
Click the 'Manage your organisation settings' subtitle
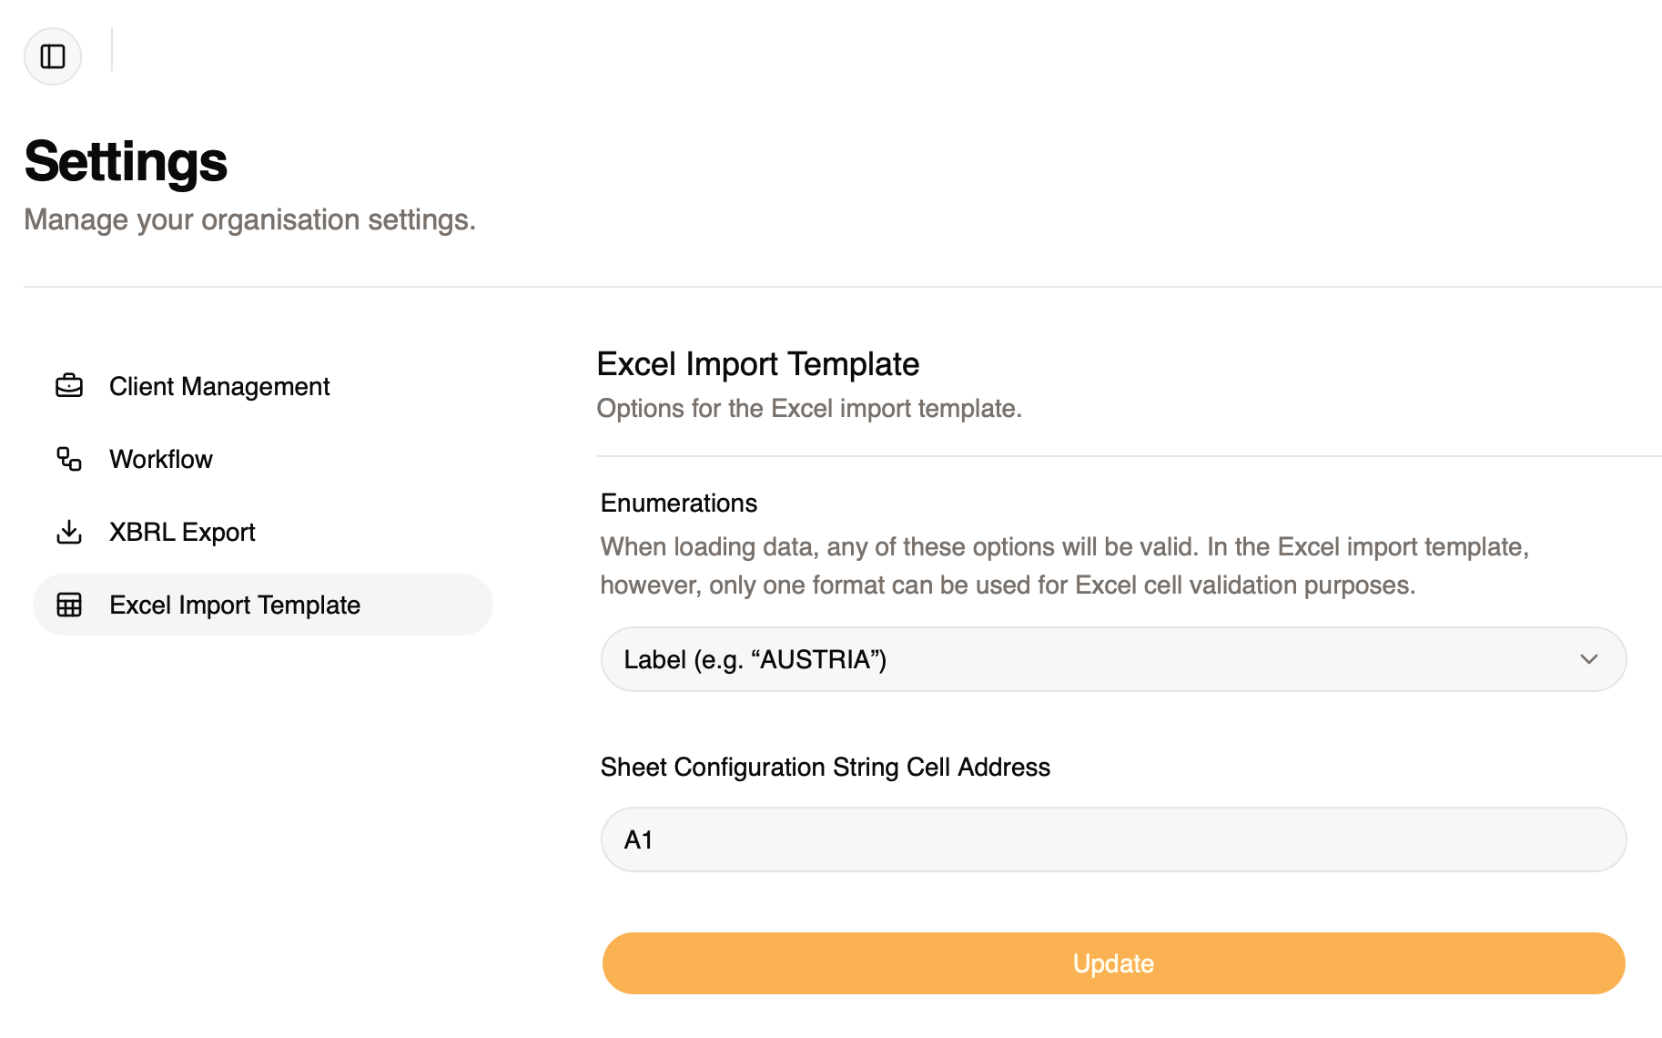(249, 219)
